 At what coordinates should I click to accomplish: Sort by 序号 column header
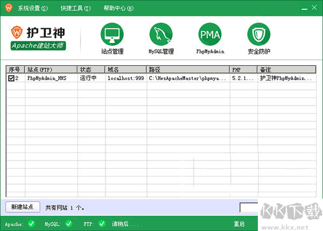pos(16,69)
